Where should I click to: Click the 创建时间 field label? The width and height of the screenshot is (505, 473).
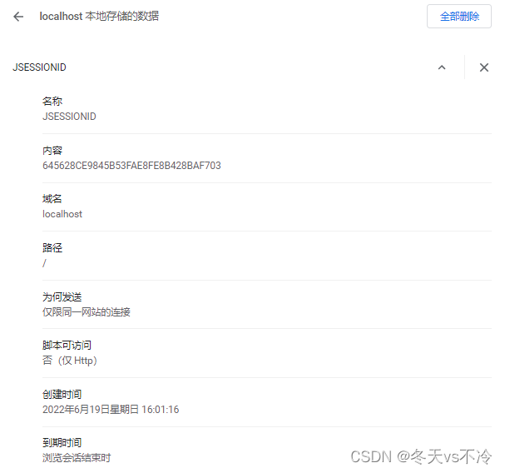pos(62,395)
